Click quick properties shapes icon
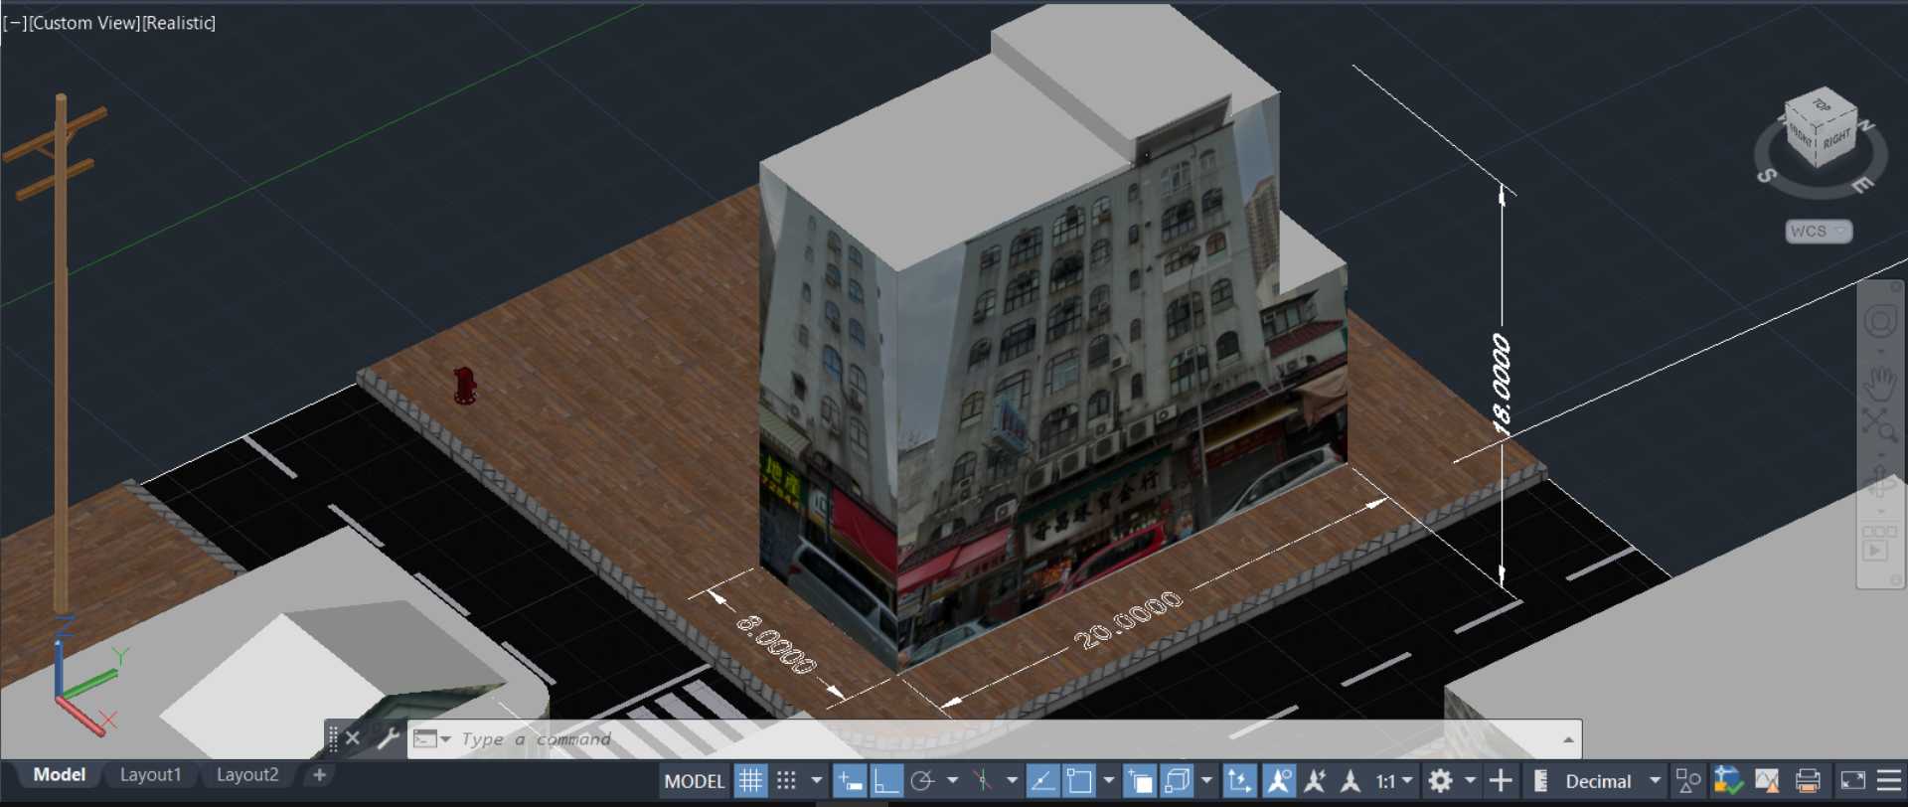1908x807 pixels. pos(1687,781)
